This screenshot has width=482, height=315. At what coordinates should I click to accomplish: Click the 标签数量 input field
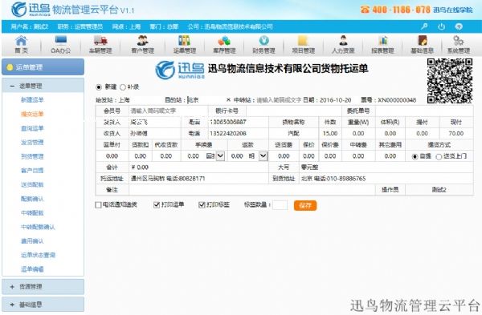coord(280,205)
